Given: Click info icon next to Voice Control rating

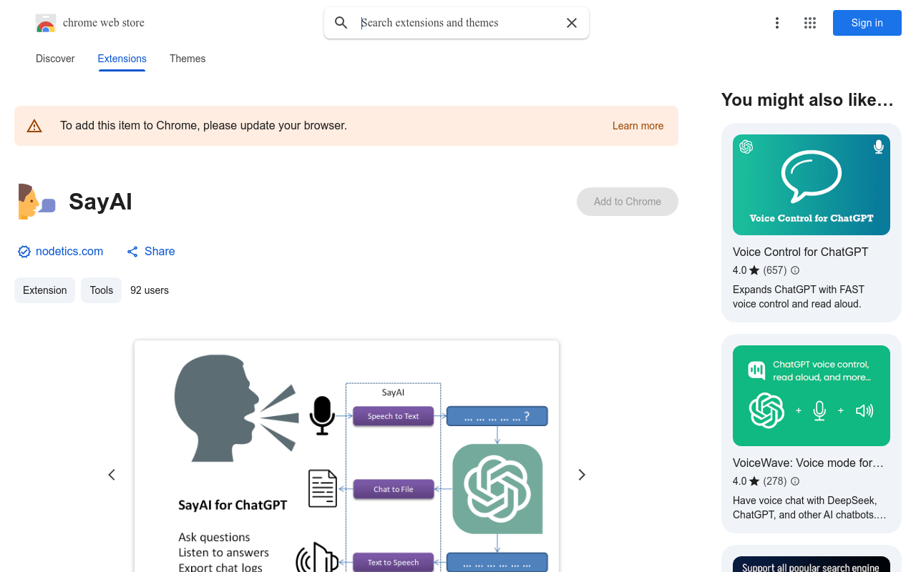Looking at the screenshot, I should 795,270.
